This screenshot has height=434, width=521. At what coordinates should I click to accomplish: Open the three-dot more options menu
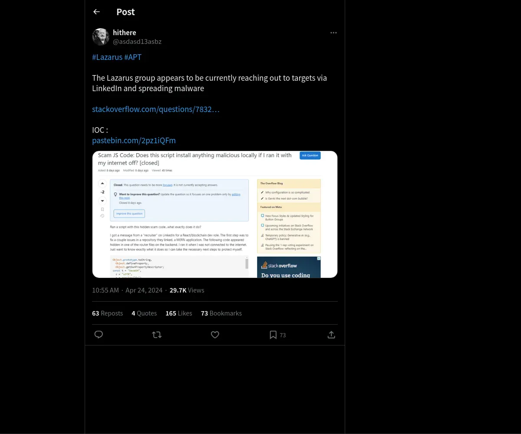coord(333,33)
